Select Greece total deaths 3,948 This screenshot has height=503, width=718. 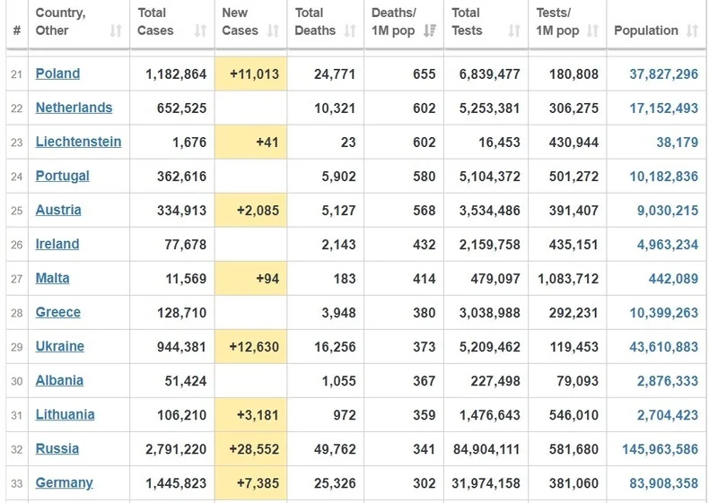pyautogui.click(x=338, y=313)
